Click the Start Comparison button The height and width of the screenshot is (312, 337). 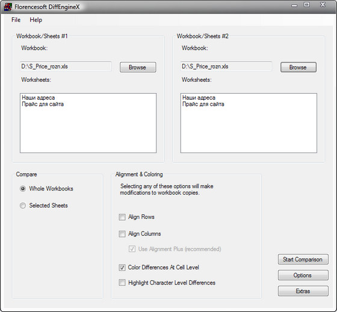pyautogui.click(x=303, y=259)
